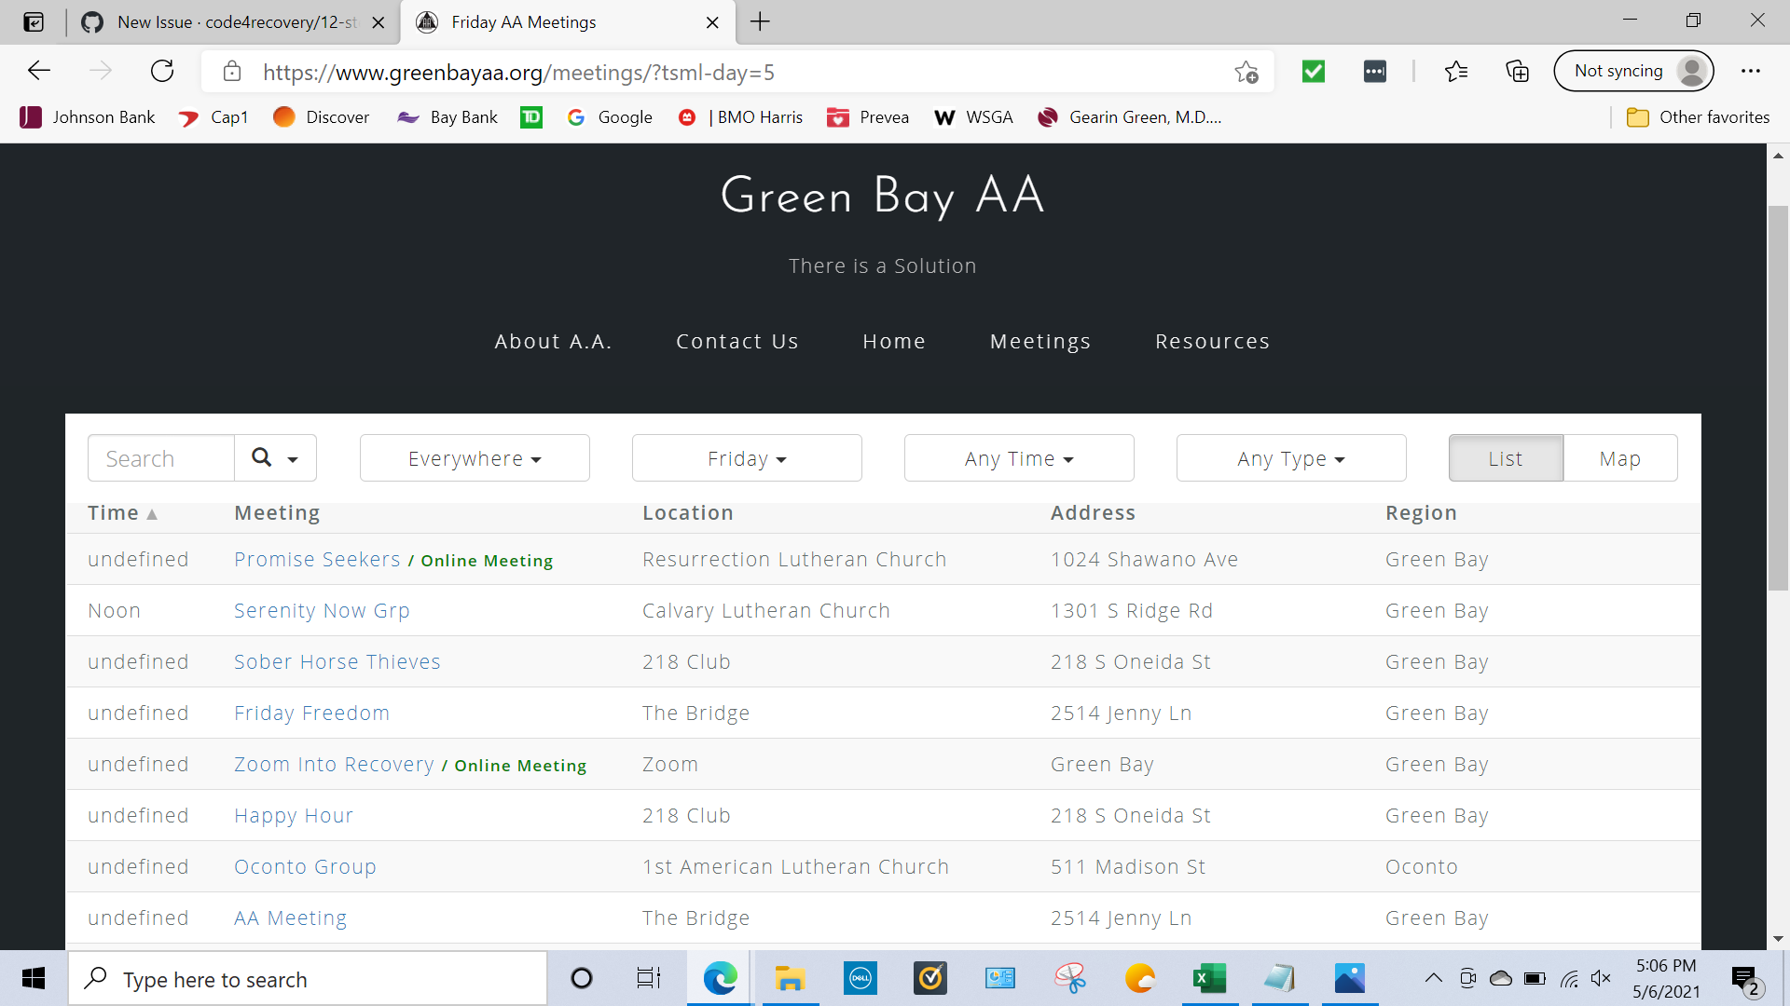Click the meeting Search input field
Image resolution: width=1790 pixels, height=1006 pixels.
[x=160, y=458]
